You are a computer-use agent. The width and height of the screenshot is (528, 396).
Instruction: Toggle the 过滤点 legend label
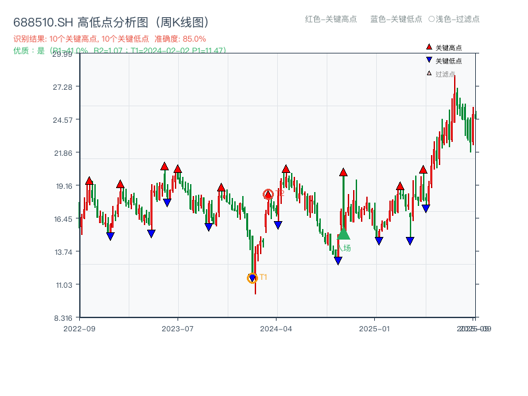pyautogui.click(x=445, y=74)
